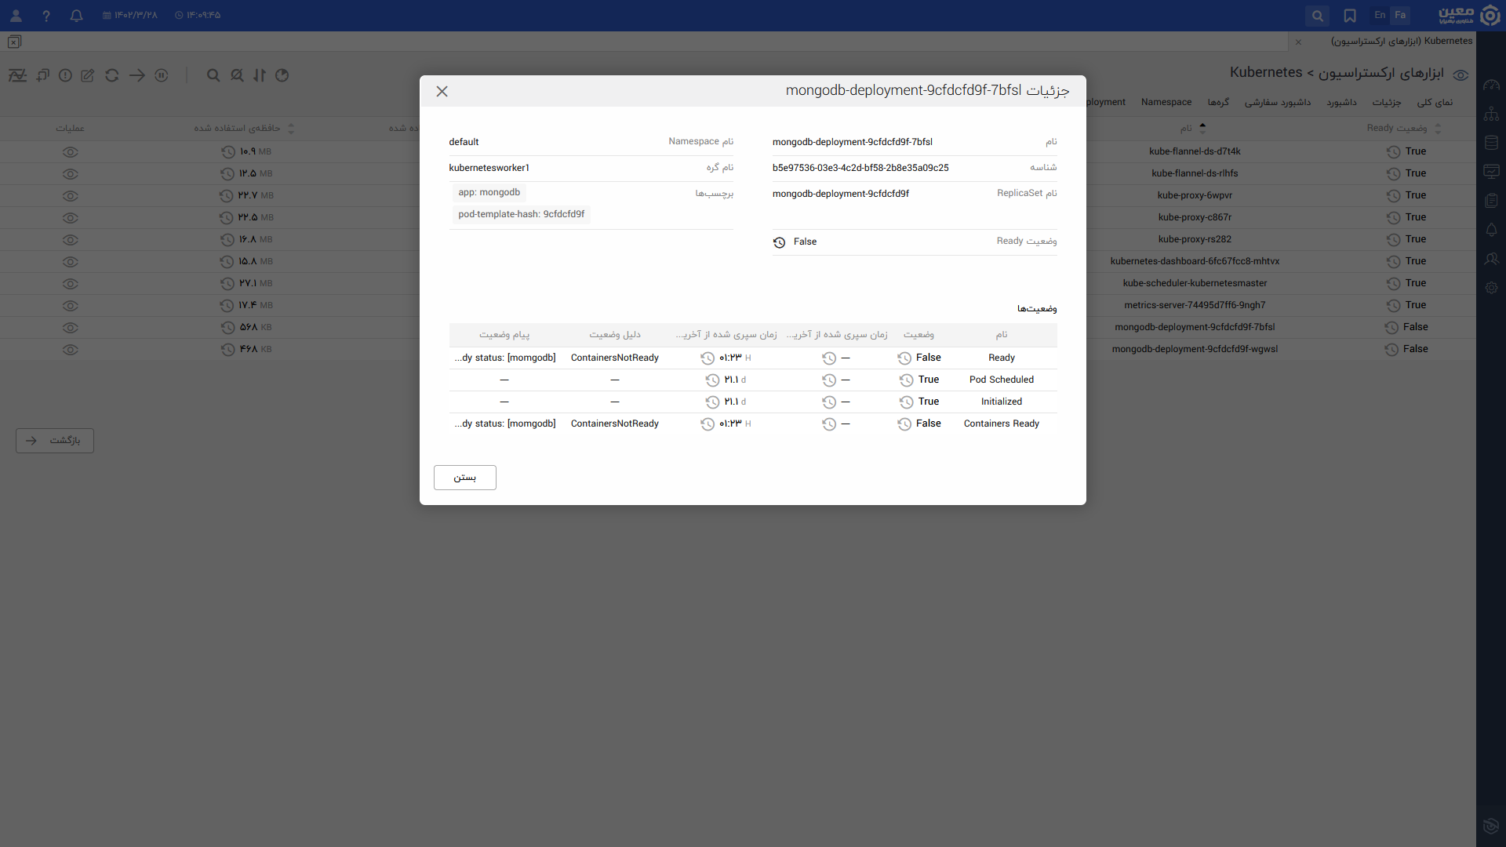Switch language to Fa
Viewport: 1506px width, 847px height.
point(1400,15)
